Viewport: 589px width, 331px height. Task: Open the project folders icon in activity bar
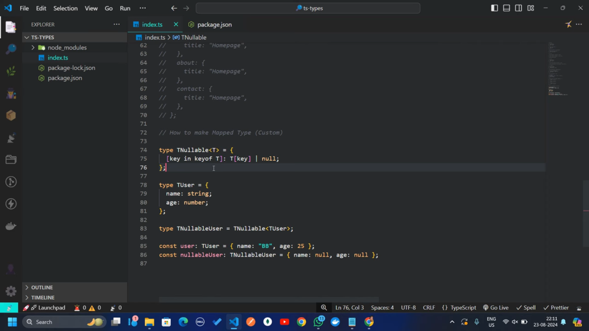click(11, 160)
